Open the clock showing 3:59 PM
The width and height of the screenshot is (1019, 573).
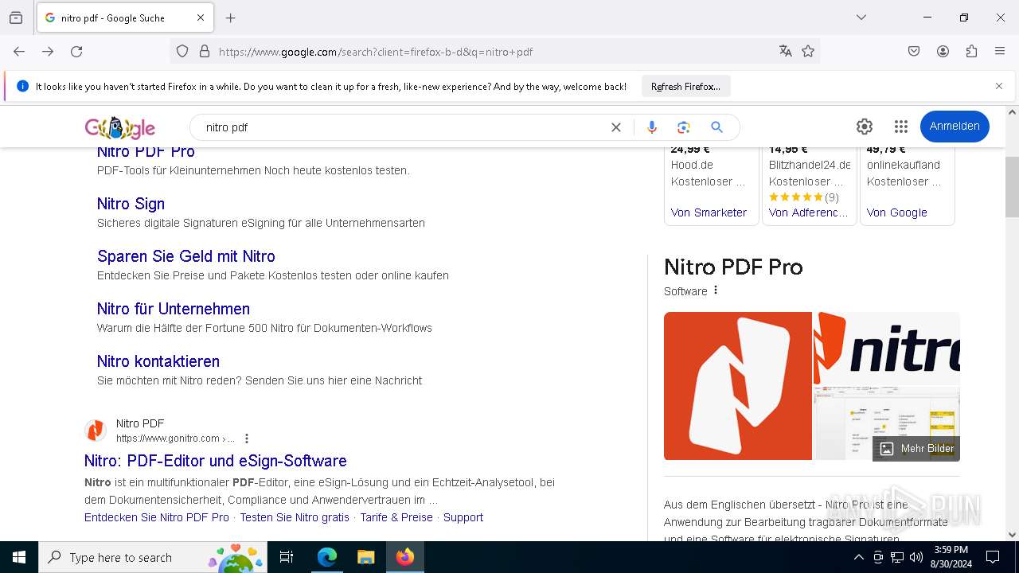(x=951, y=557)
